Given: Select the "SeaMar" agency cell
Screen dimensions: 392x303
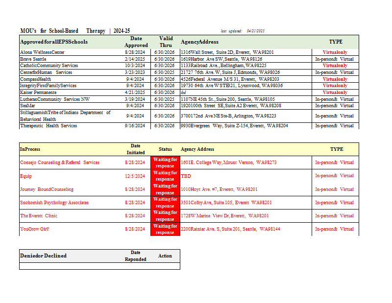Looking at the screenshot, I should tap(27, 105).
